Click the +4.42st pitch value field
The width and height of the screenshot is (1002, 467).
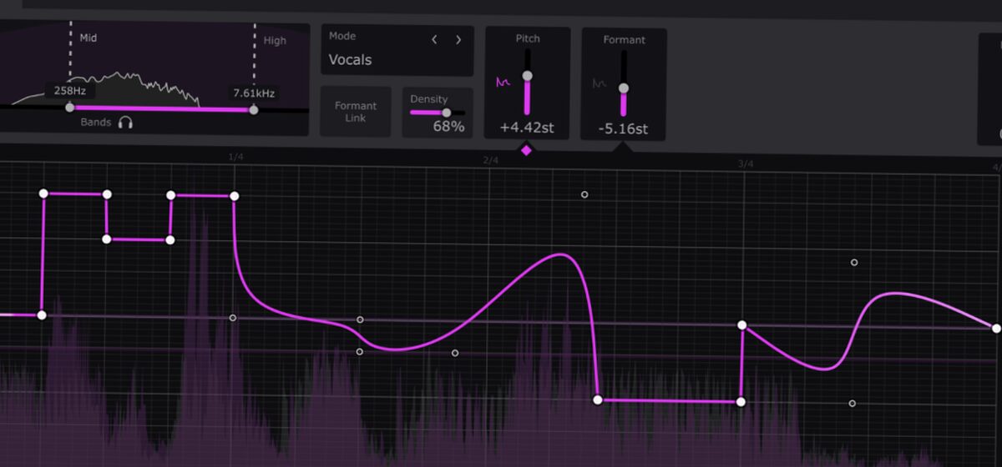click(x=527, y=128)
